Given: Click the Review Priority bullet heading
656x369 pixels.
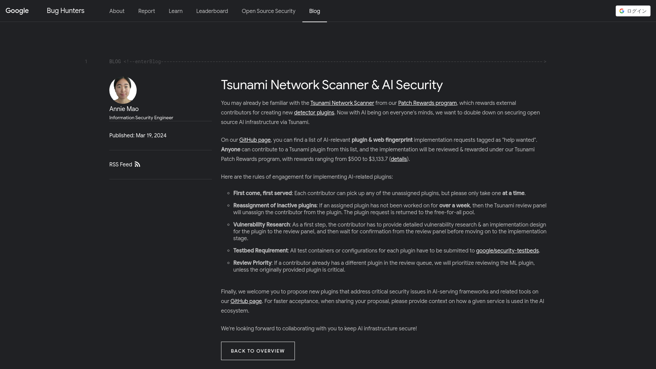Looking at the screenshot, I should coord(252,263).
